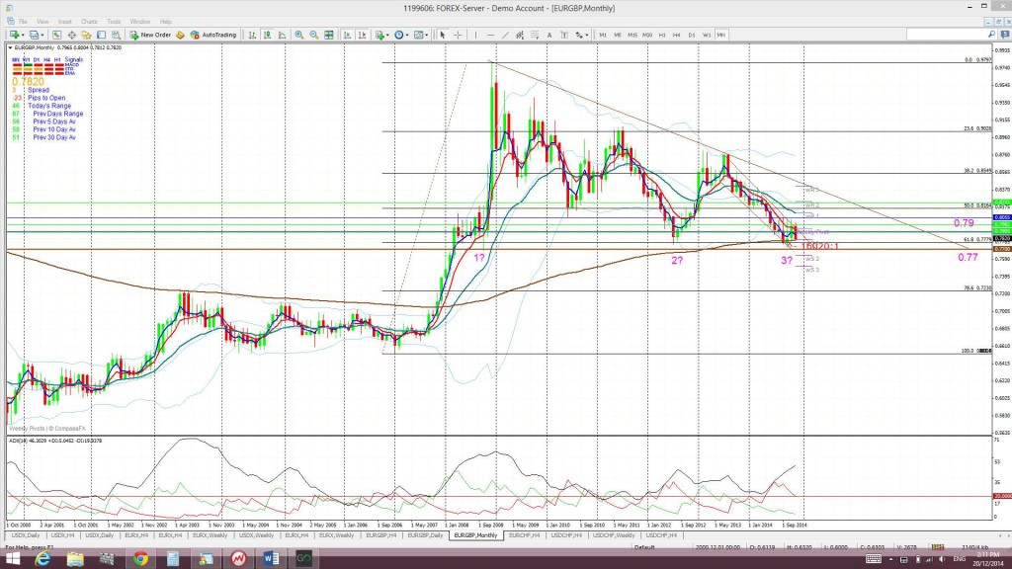Click the Default profile in status bar
The height and width of the screenshot is (569, 1012).
644,547
